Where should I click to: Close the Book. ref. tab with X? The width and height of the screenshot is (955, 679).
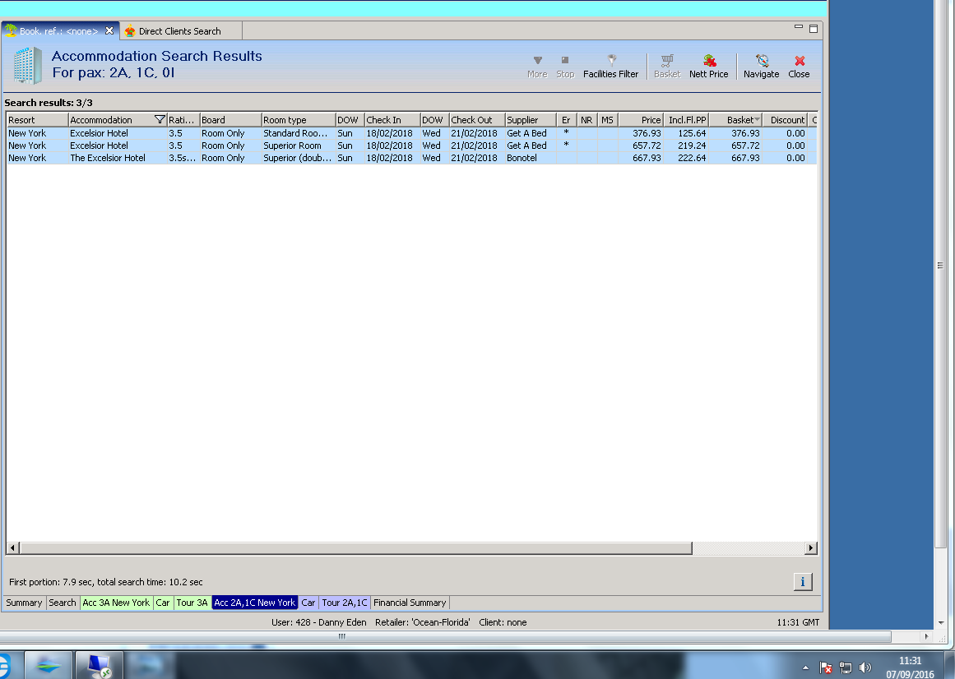[x=109, y=30]
